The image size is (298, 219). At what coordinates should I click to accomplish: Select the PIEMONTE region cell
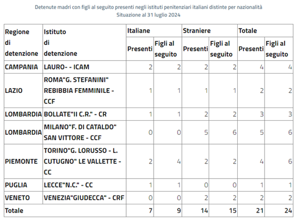(x=23, y=161)
